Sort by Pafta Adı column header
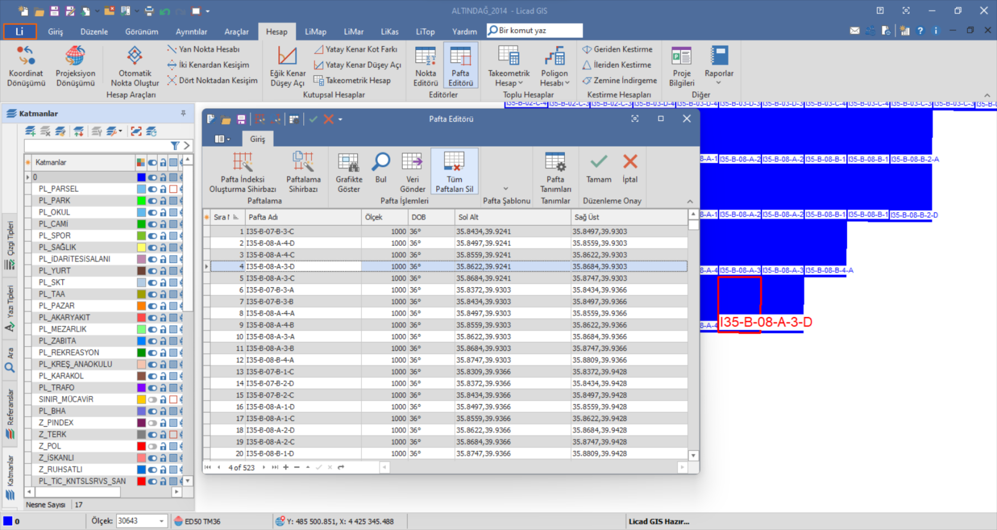Image resolution: width=997 pixels, height=530 pixels. pos(303,217)
